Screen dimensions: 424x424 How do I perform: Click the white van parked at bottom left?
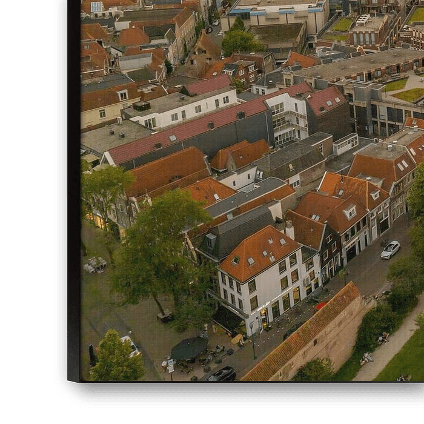(130, 345)
